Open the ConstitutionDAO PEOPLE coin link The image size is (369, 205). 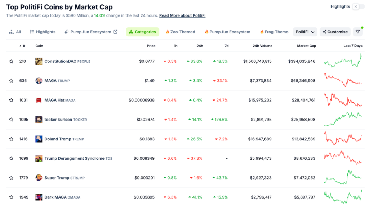pos(67,61)
